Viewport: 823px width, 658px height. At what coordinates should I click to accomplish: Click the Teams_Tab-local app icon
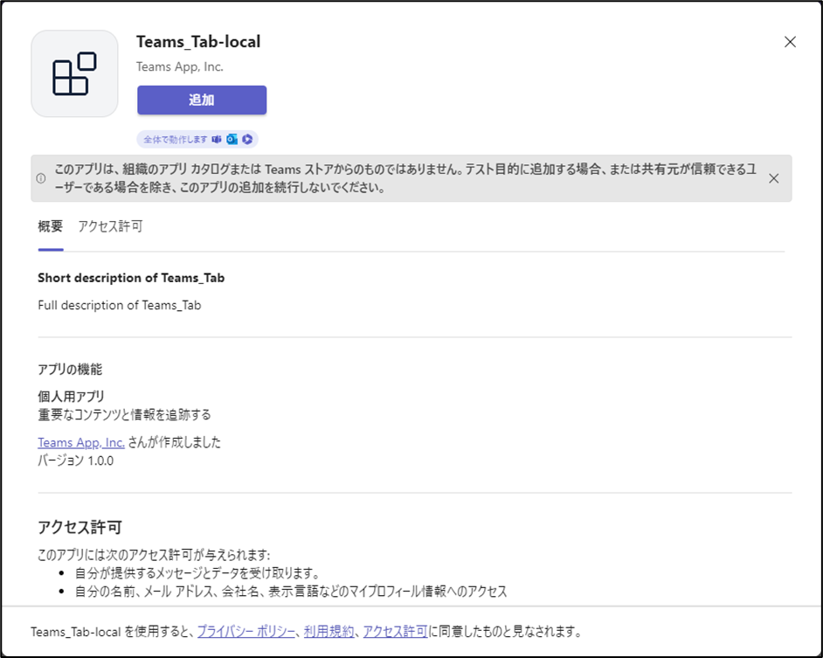tap(74, 73)
